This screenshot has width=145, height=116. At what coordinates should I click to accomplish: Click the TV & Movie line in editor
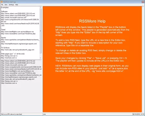click(x=5, y=48)
